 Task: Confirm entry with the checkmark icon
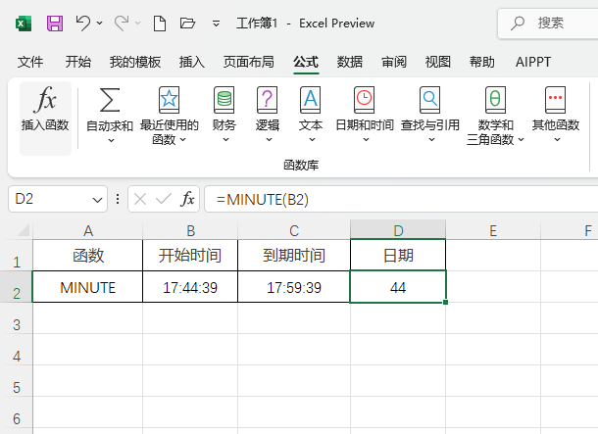(164, 199)
